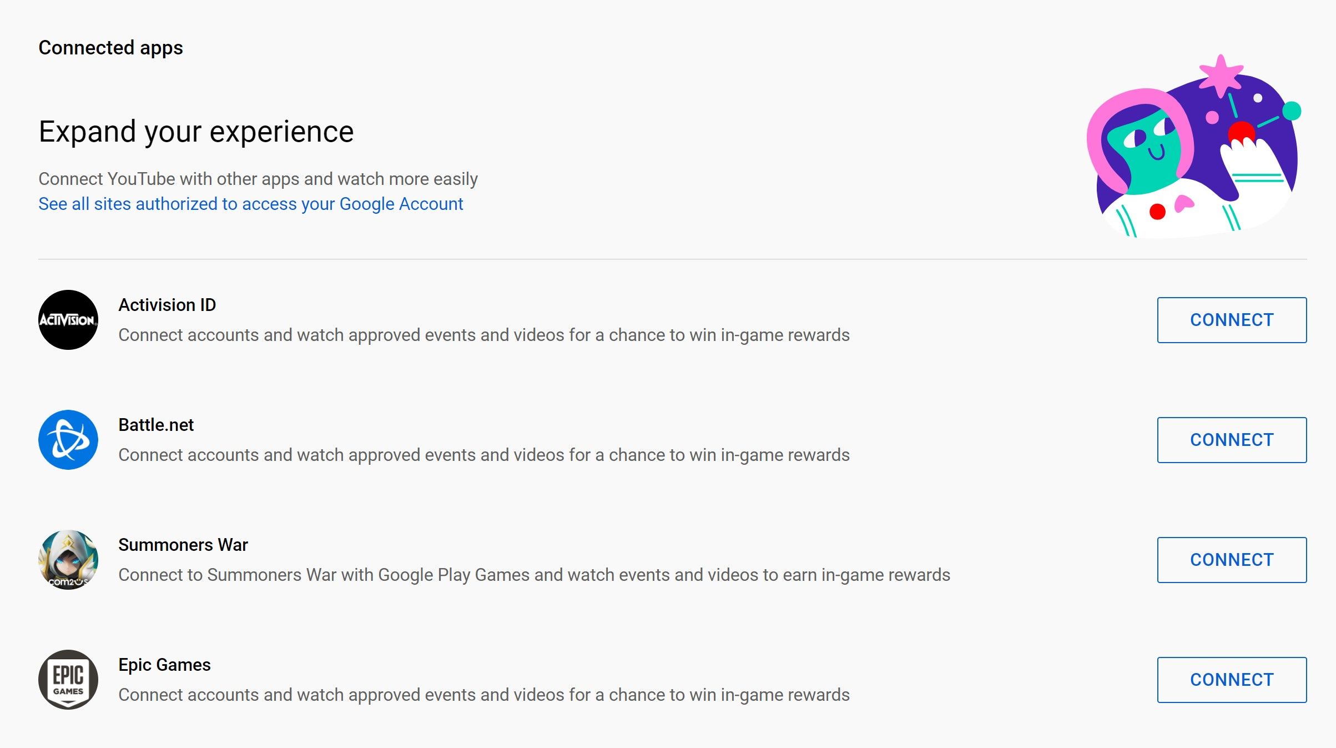Connect your Battle.net account
The image size is (1336, 748).
1232,440
